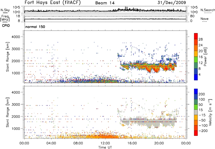Click the "3000" tick on velocity panel
Viewport: 215px width, 149px height.
[x=16, y=104]
